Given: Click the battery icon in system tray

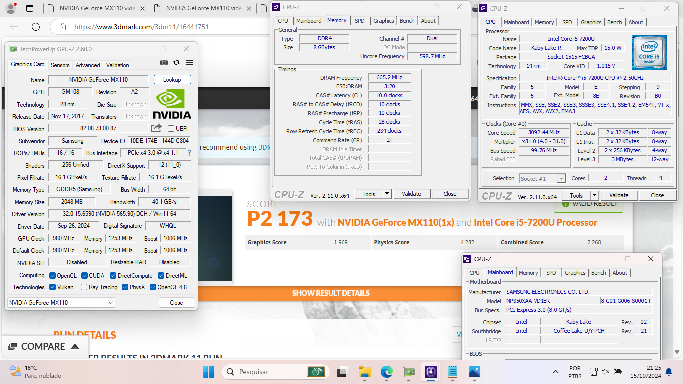Looking at the screenshot, I should click(617, 372).
